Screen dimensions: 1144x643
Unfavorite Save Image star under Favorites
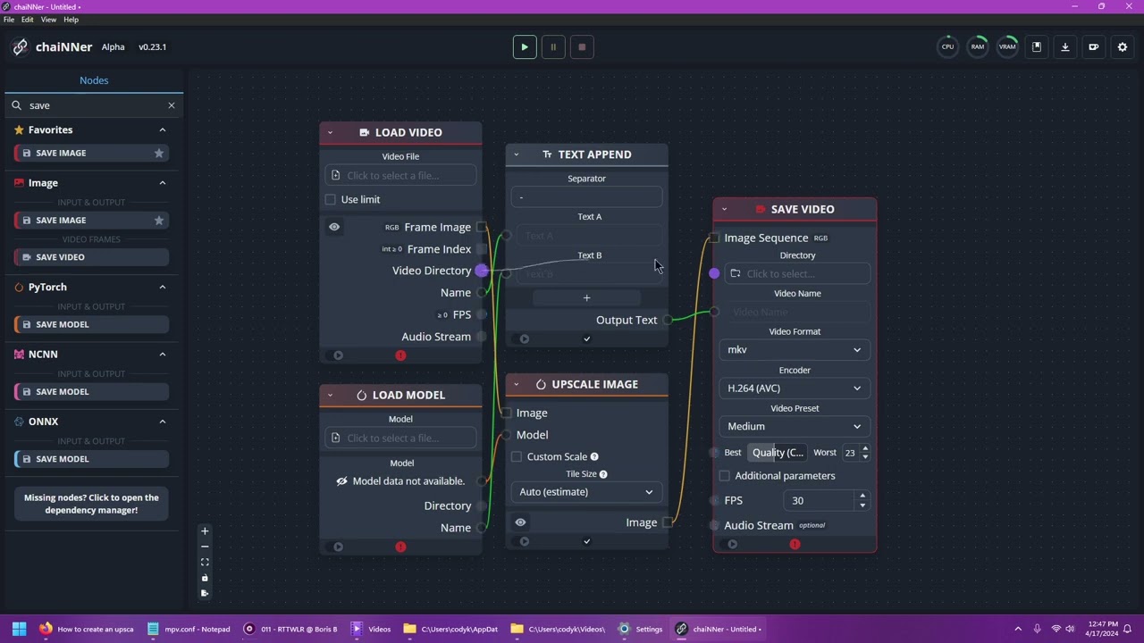click(x=159, y=153)
